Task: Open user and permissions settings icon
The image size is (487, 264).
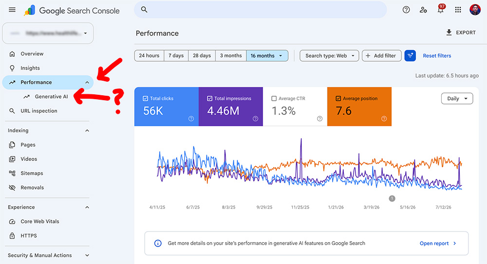Action: [x=423, y=10]
